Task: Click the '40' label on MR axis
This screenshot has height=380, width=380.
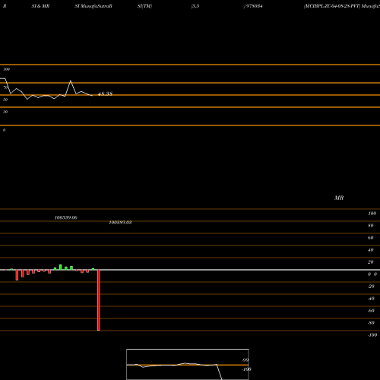Action: point(371,250)
